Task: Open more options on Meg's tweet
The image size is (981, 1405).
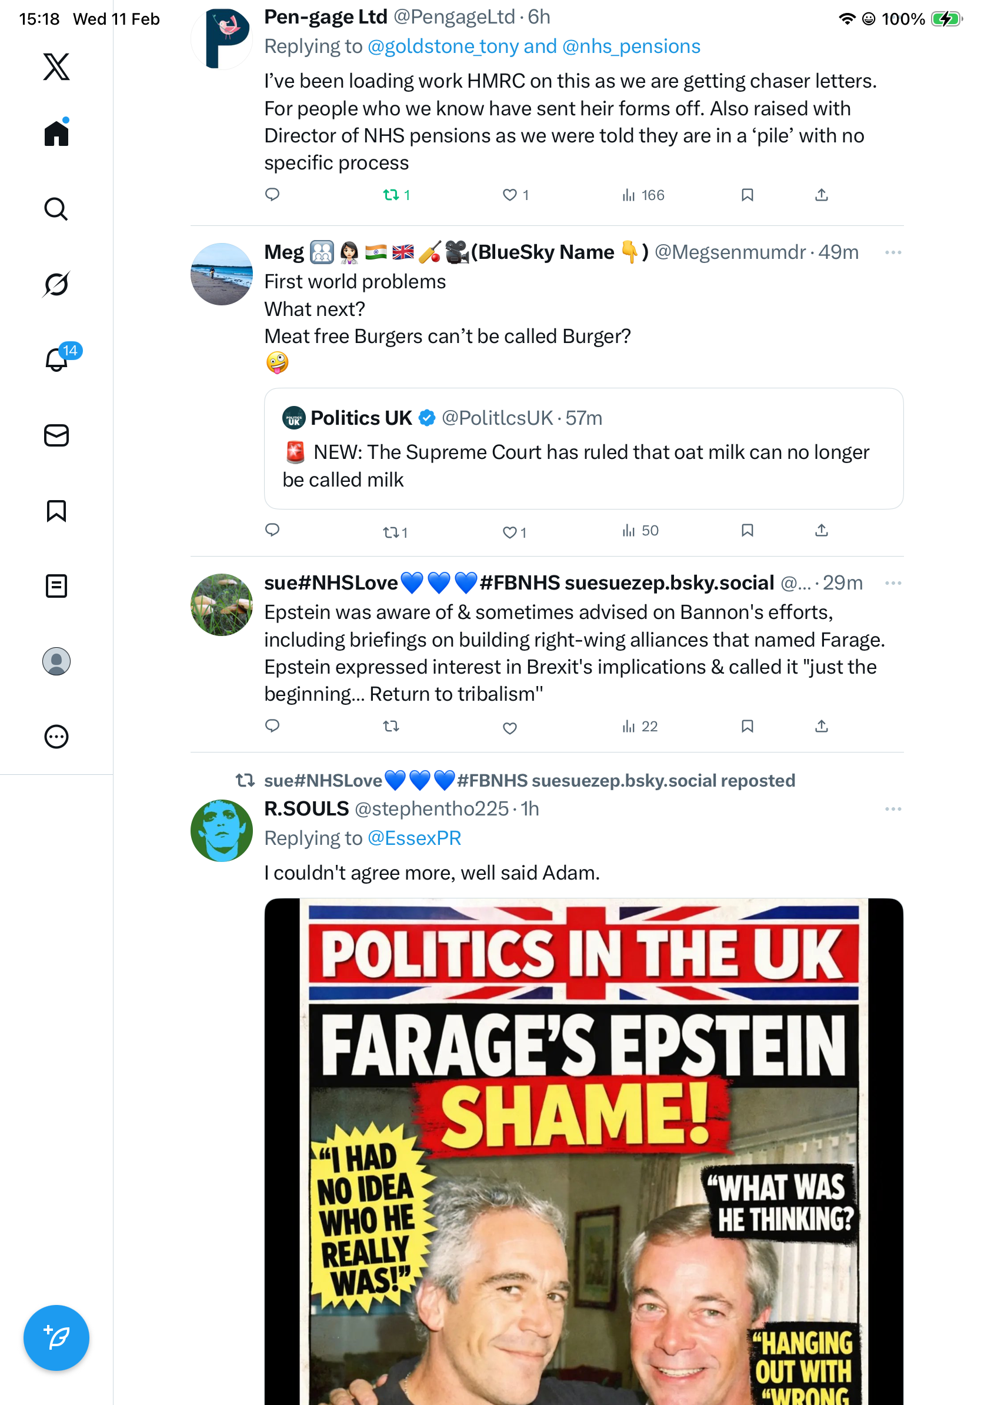Action: tap(893, 253)
